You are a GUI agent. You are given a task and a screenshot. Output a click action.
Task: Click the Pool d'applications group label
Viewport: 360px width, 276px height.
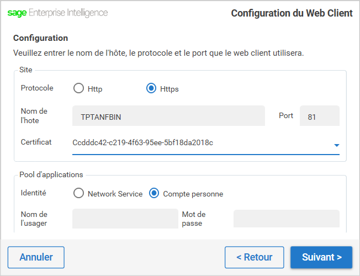[x=51, y=174]
